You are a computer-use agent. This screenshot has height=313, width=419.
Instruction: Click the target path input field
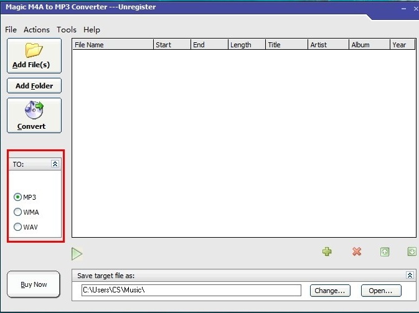191,291
